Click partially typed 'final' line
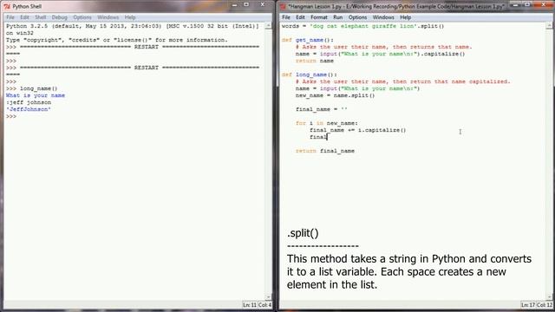 click(x=318, y=137)
